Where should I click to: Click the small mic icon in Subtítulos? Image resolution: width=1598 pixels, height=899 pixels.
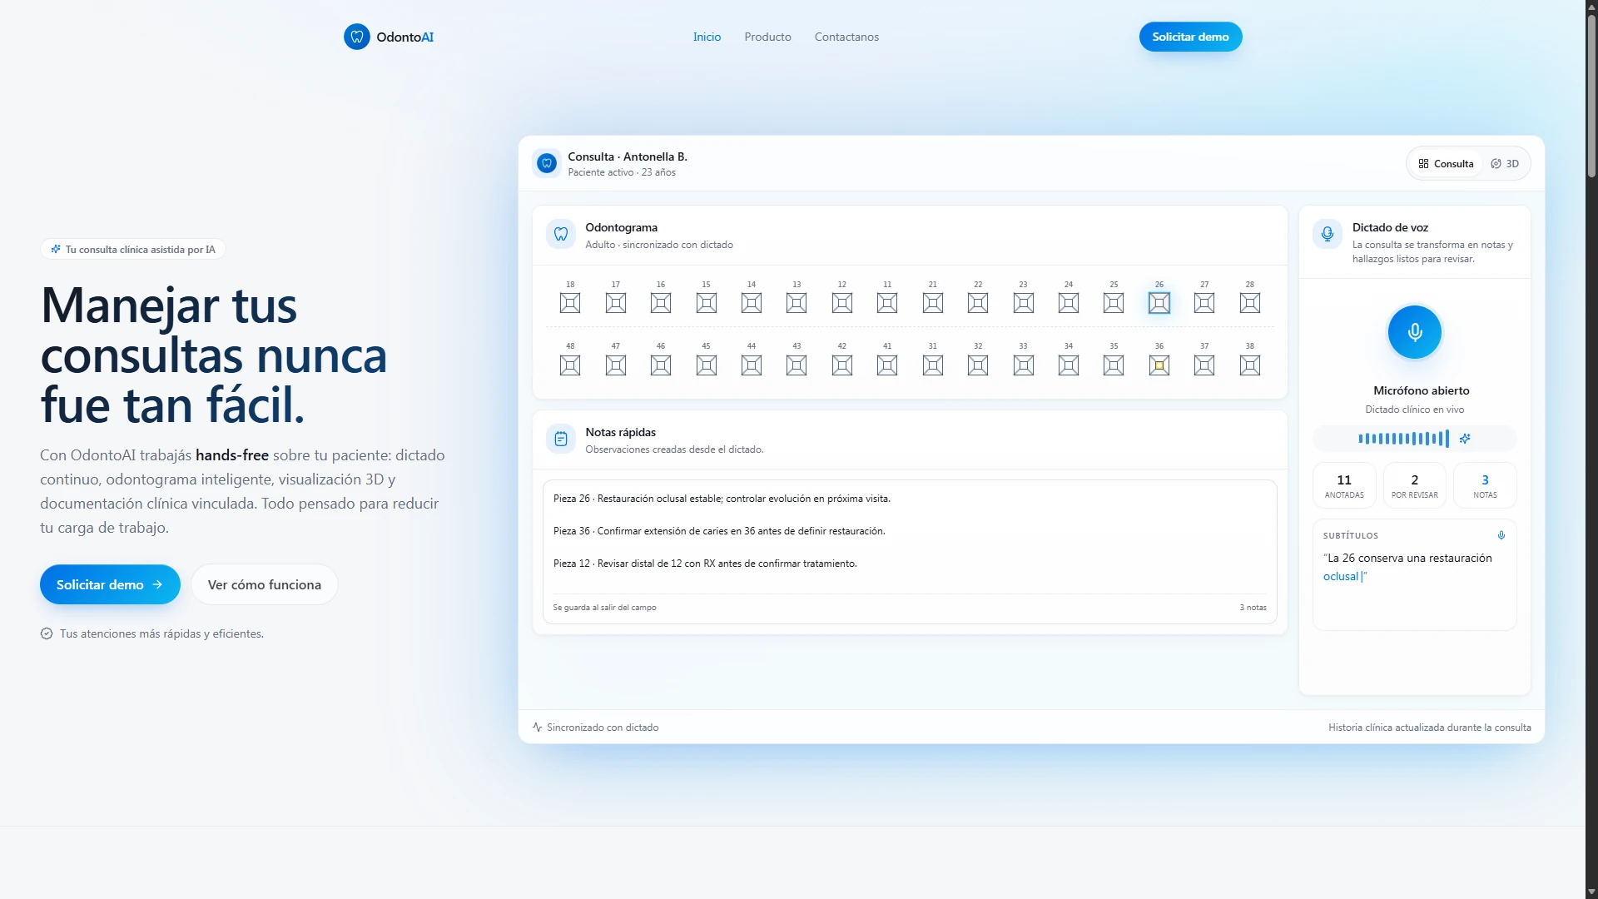click(1501, 535)
